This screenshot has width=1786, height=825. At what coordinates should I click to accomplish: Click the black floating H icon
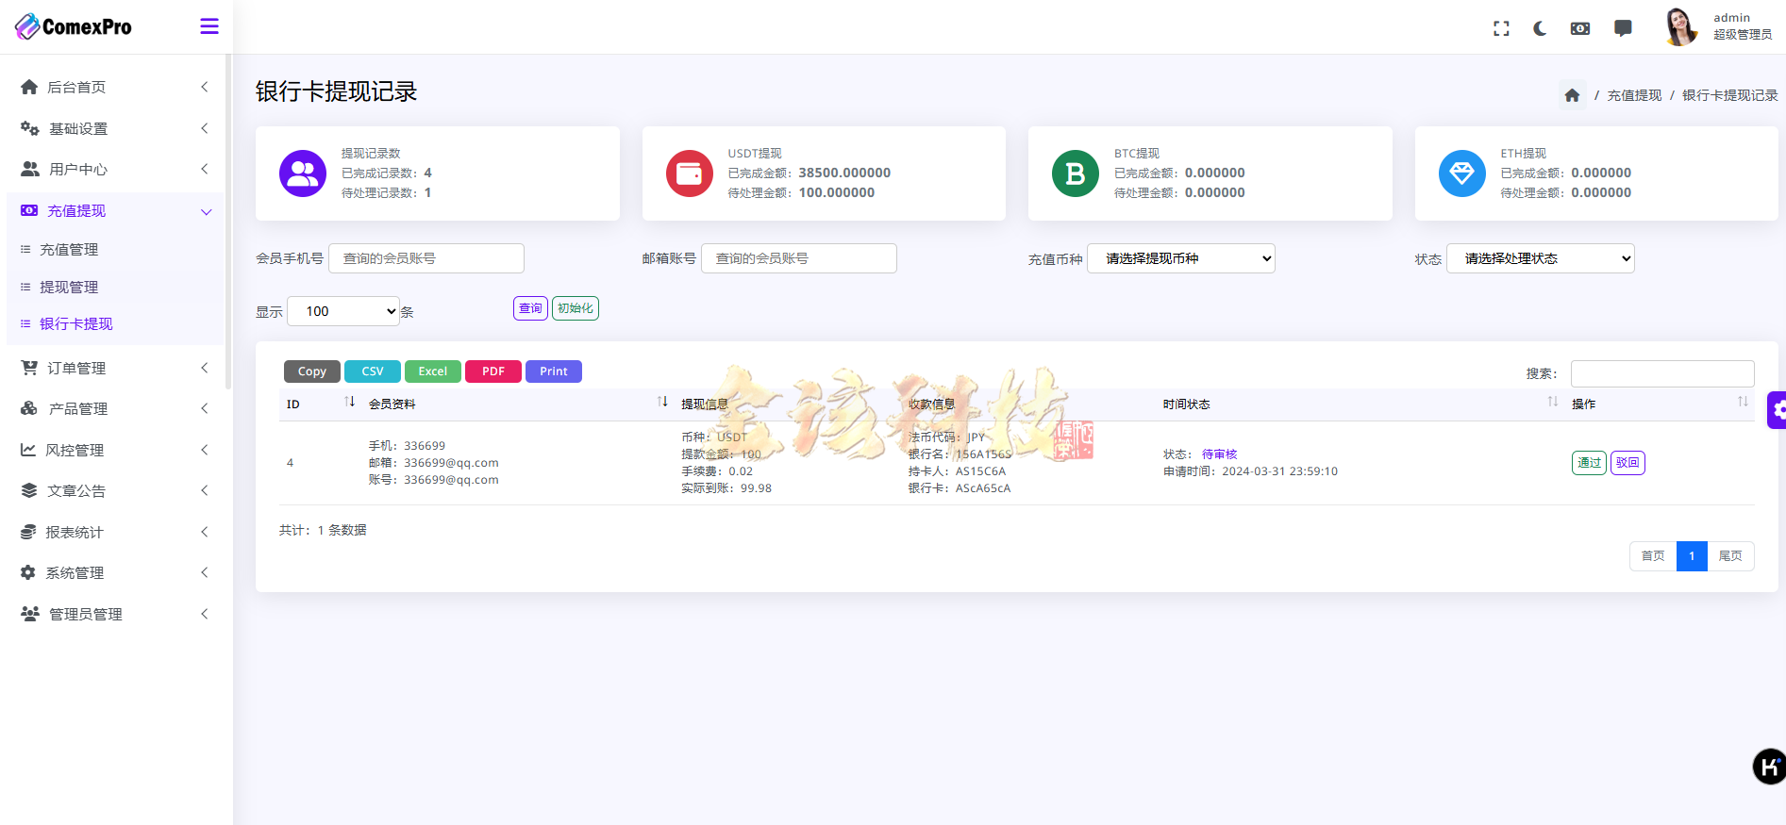pos(1769,767)
